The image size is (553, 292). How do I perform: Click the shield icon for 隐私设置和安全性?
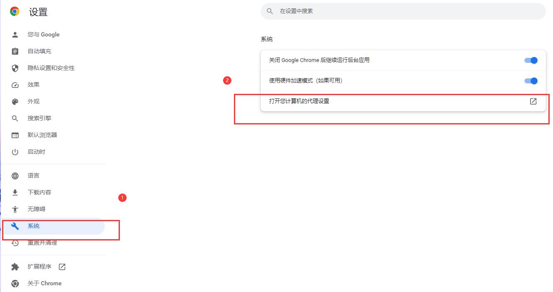[x=15, y=68]
